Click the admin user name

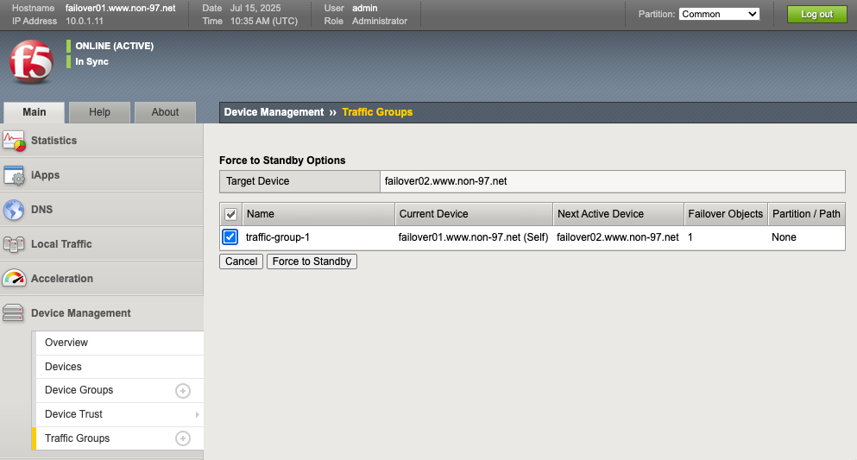tap(364, 8)
